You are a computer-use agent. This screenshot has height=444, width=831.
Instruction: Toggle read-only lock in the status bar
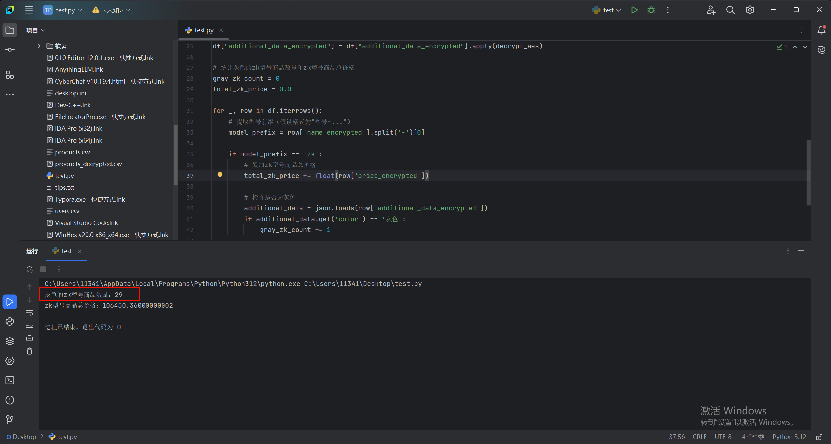pos(819,437)
